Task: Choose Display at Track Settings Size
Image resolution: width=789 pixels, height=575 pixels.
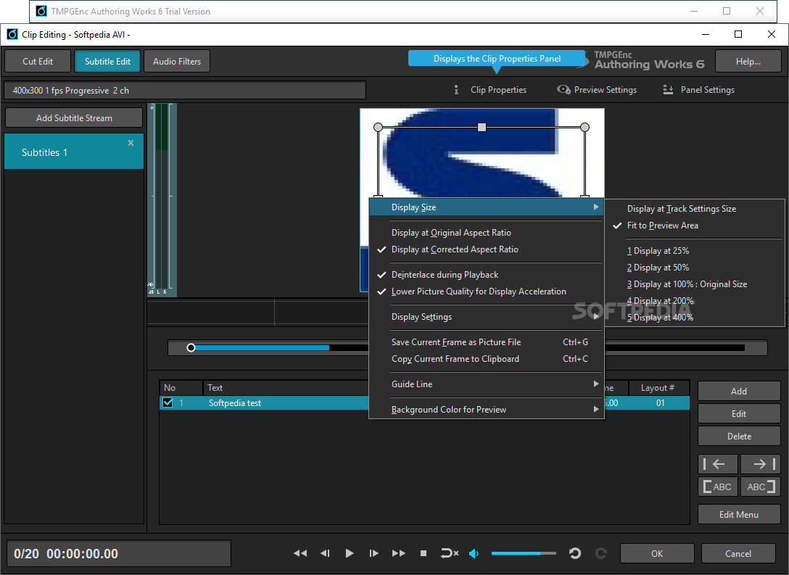Action: coord(695,208)
